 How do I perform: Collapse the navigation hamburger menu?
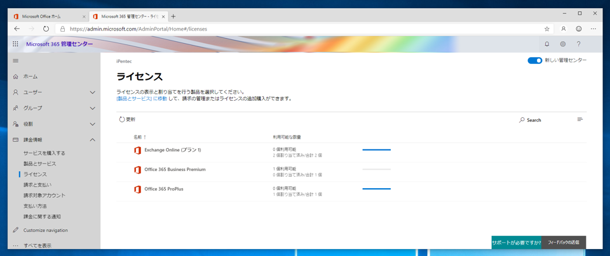tap(15, 61)
